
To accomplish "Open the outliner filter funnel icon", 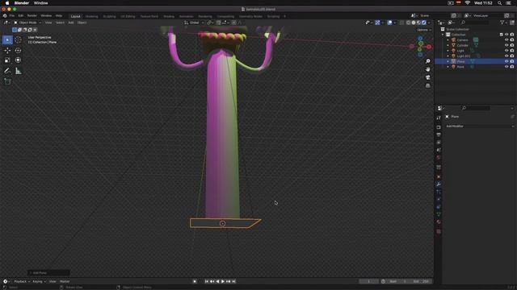I will click(502, 23).
